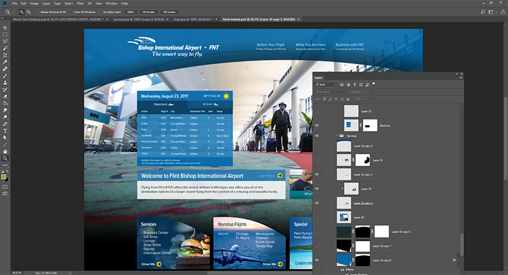The image size is (508, 275).
Task: Select the Hand tool
Action: [5, 151]
